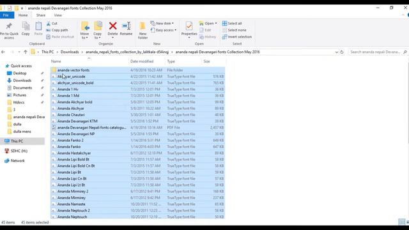This screenshot has height=230, width=409.
Task: Select the akchyar_unicode_bold font file
Action: point(138,83)
